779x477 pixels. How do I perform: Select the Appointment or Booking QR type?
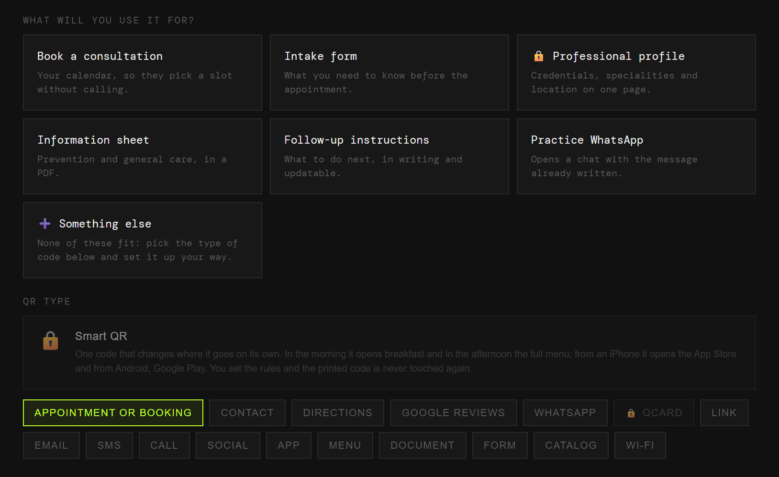[x=113, y=413]
